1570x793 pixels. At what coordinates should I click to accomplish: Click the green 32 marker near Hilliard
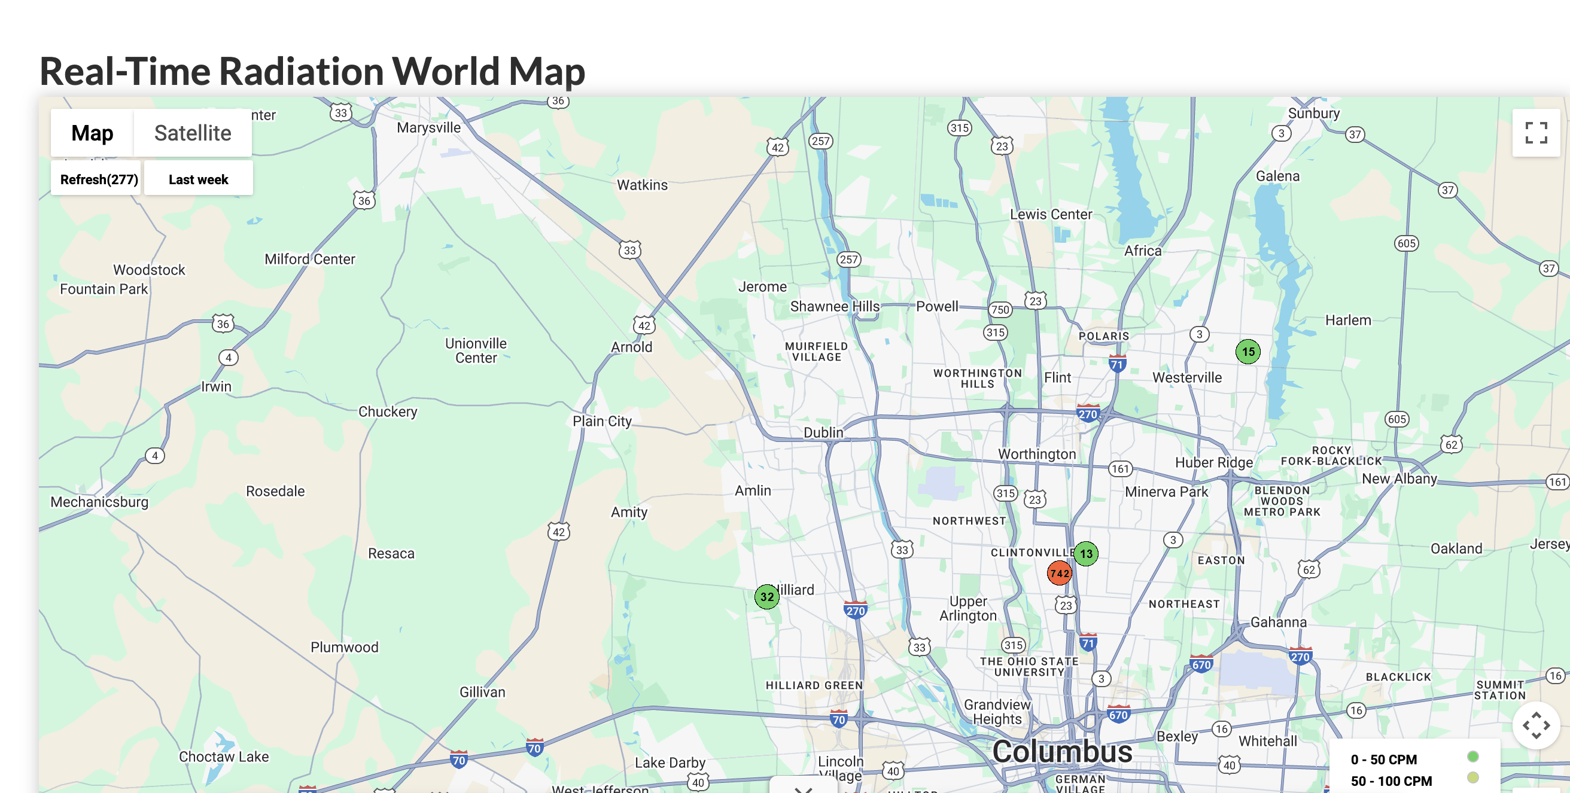tap(766, 597)
